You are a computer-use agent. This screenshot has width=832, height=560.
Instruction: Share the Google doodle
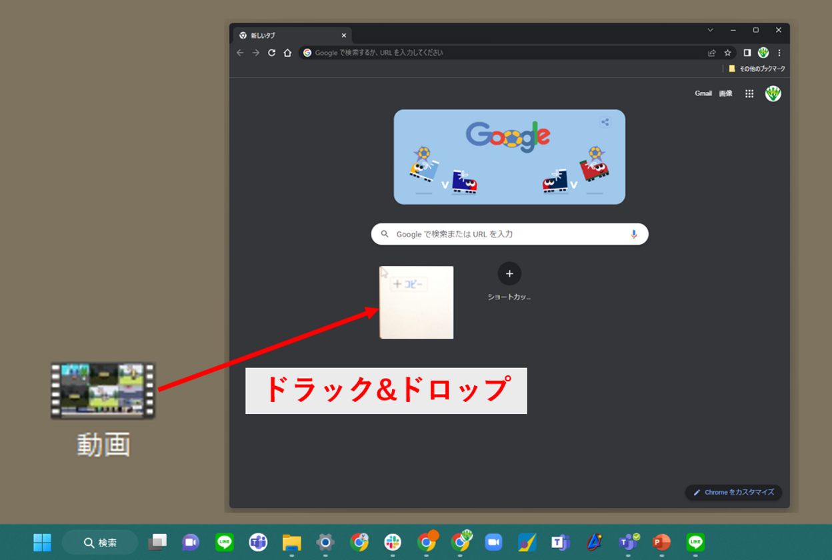[x=605, y=122]
